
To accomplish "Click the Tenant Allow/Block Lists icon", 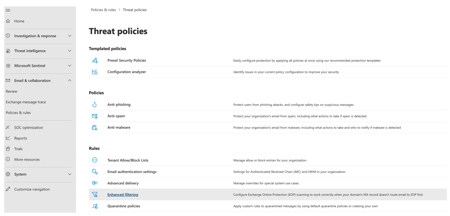I will [95, 160].
